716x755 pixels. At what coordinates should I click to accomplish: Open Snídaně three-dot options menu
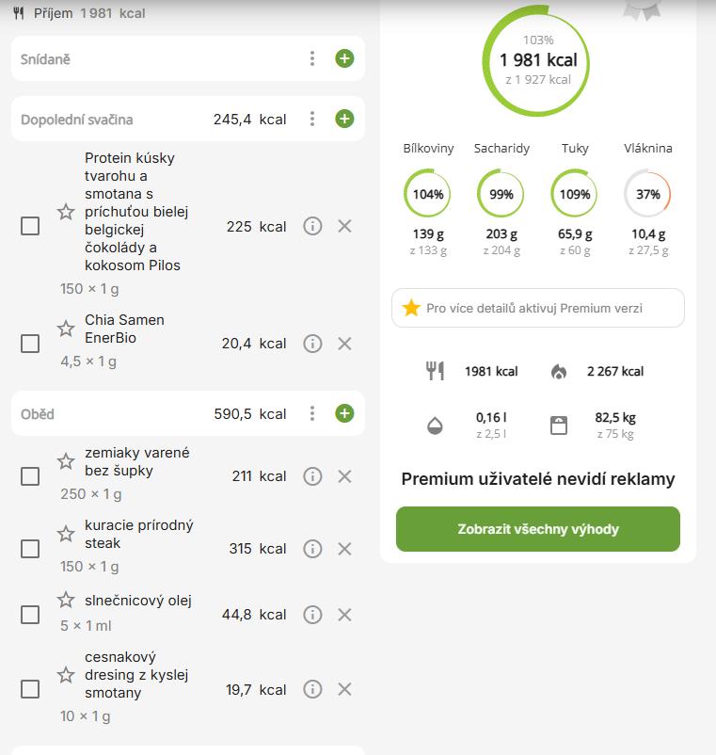click(x=312, y=59)
